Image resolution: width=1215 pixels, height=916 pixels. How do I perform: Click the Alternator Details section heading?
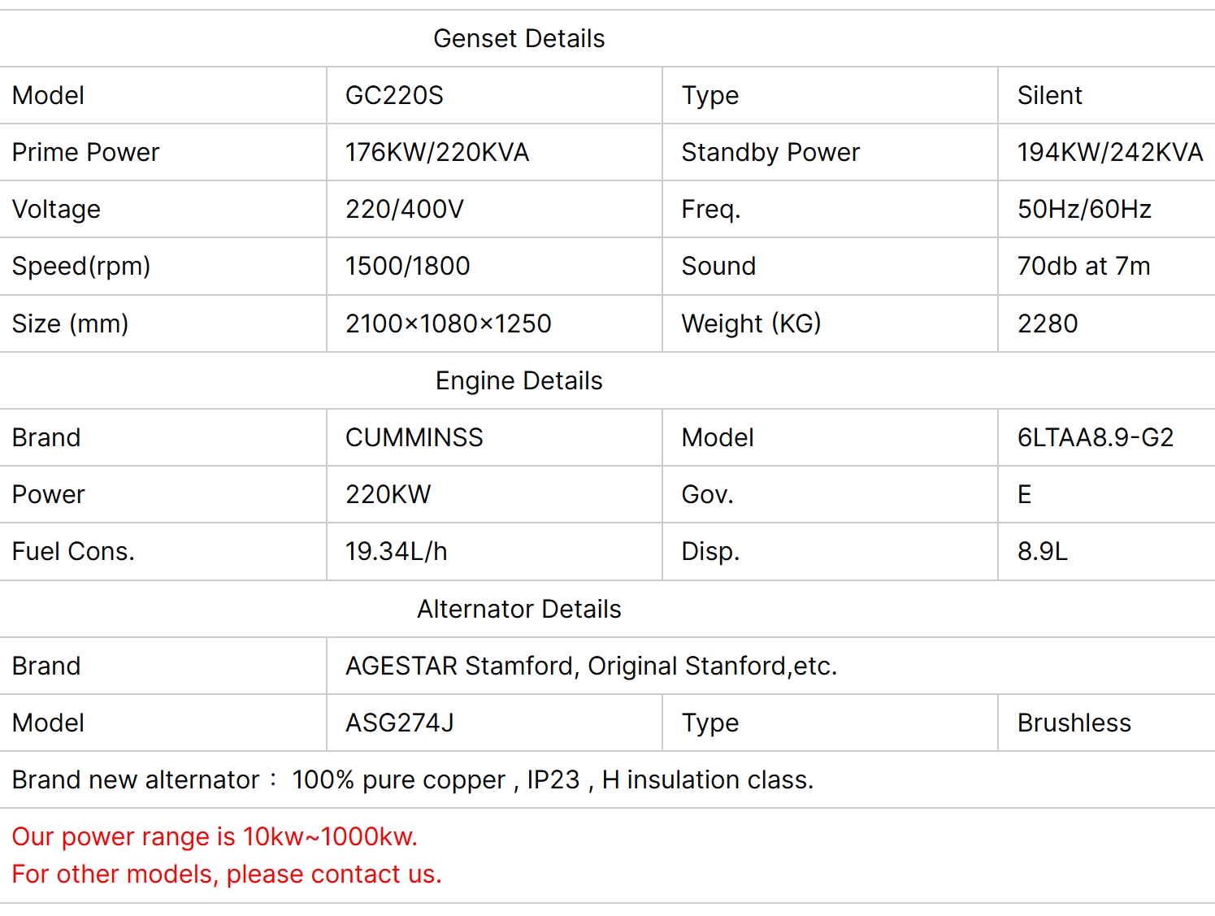[519, 609]
